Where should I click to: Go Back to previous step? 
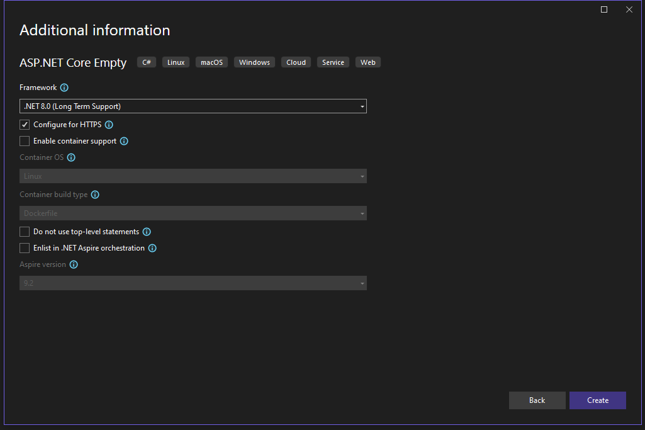[x=537, y=400]
